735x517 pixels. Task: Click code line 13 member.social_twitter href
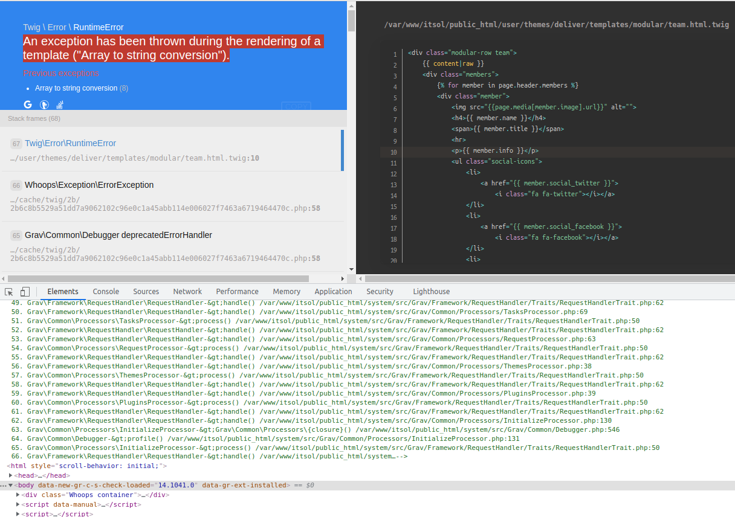(549, 183)
